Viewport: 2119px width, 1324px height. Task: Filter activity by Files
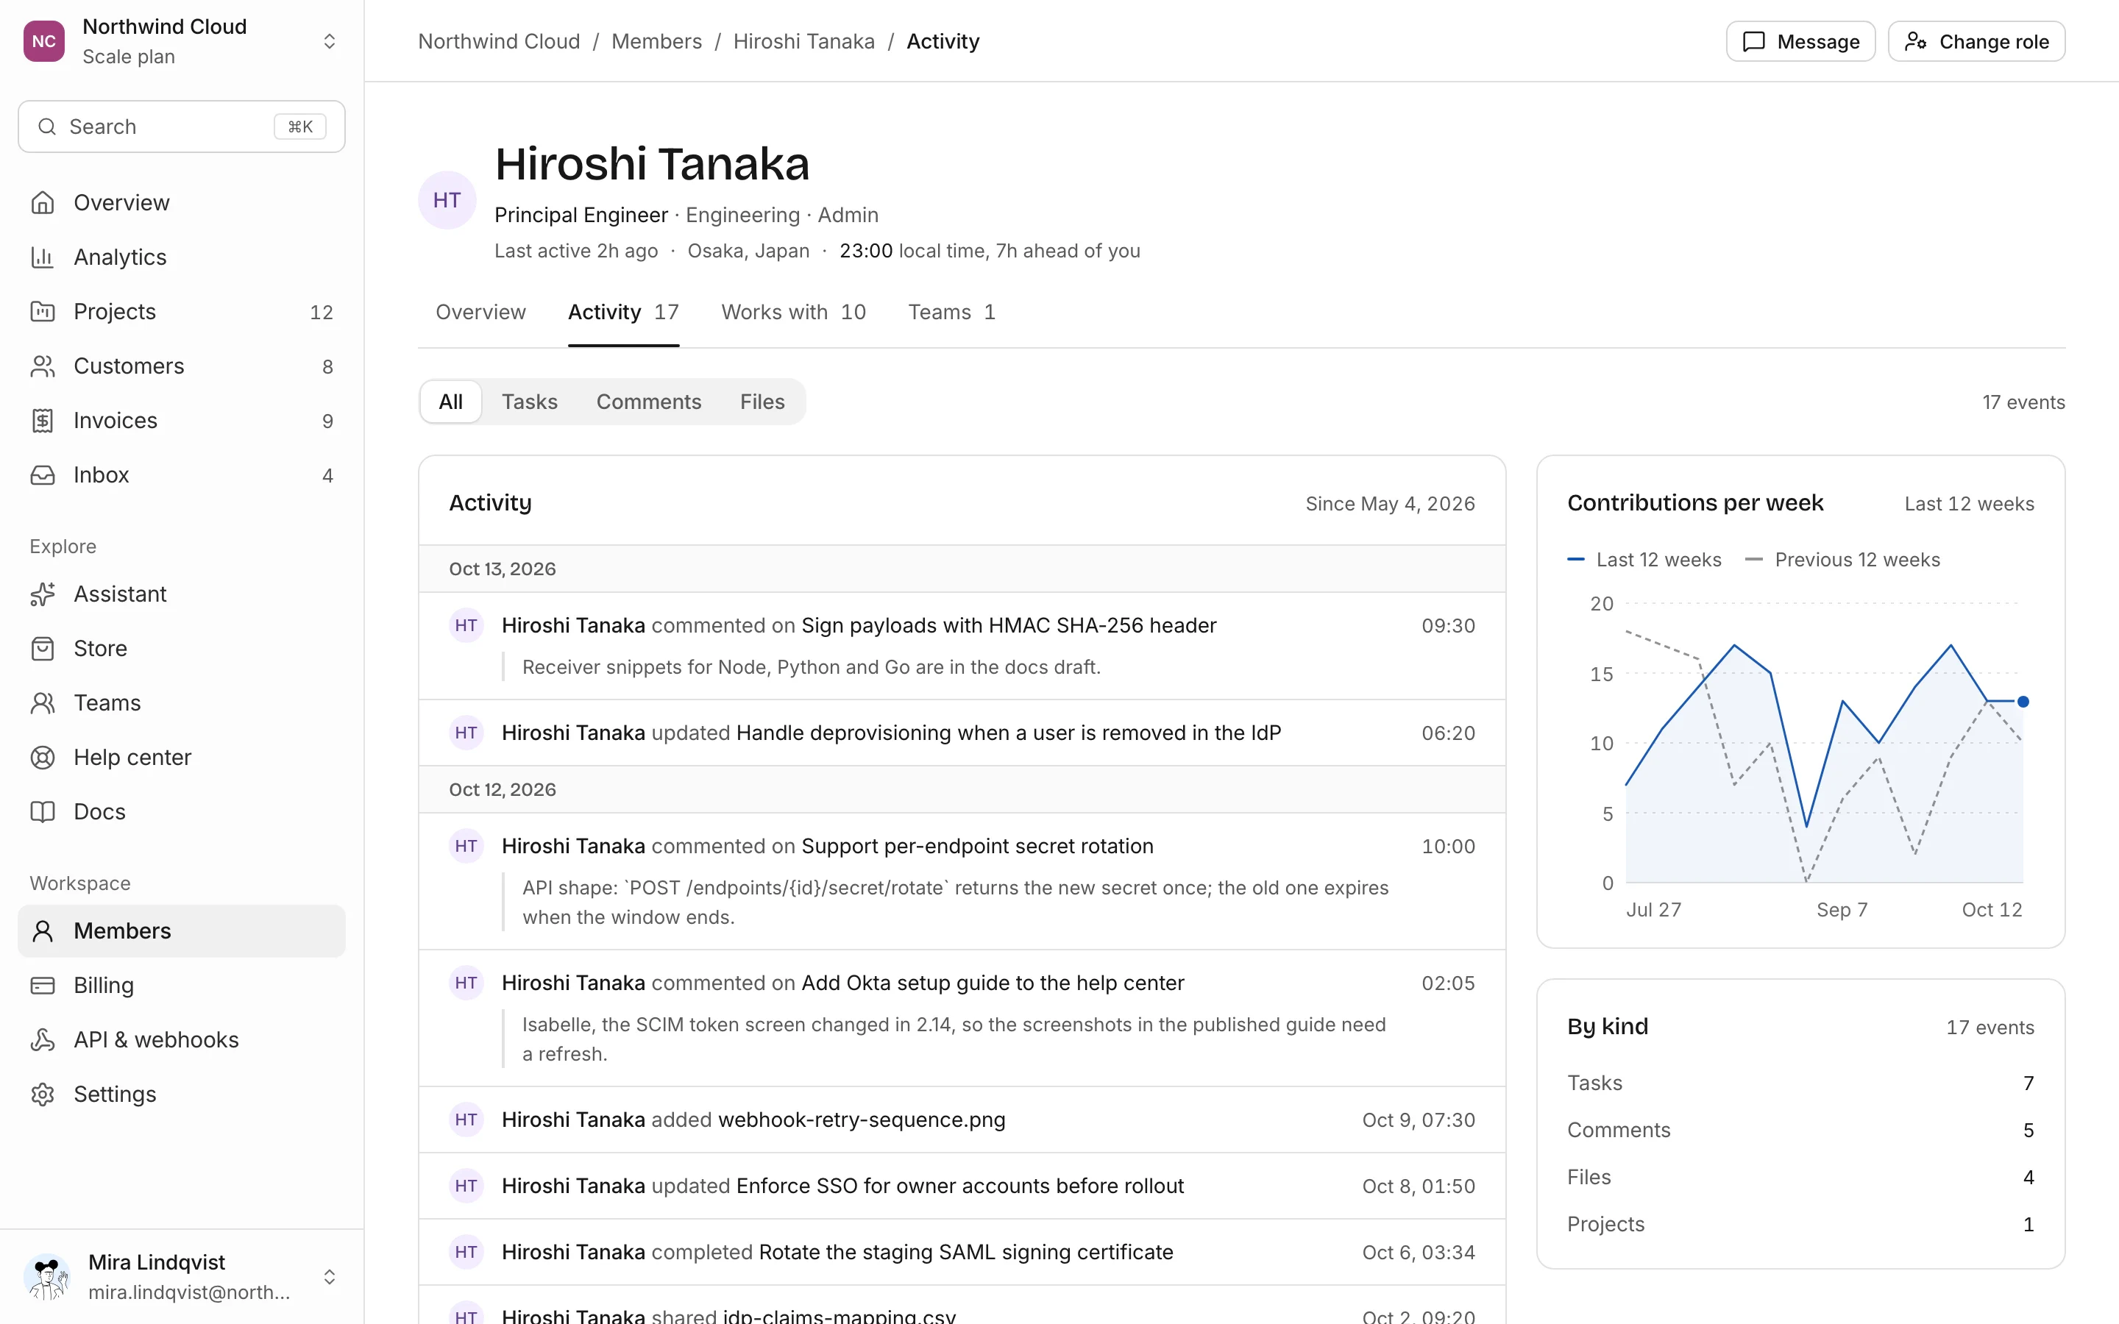(x=762, y=402)
